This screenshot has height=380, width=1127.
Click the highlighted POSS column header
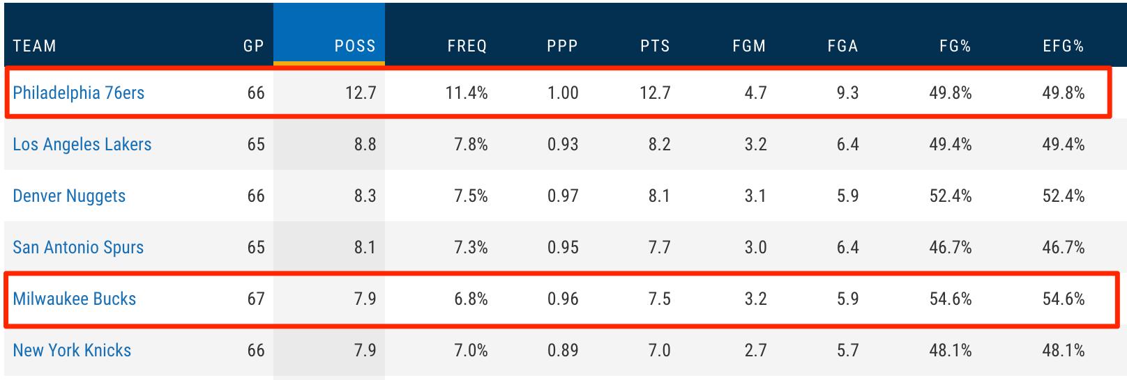point(355,46)
